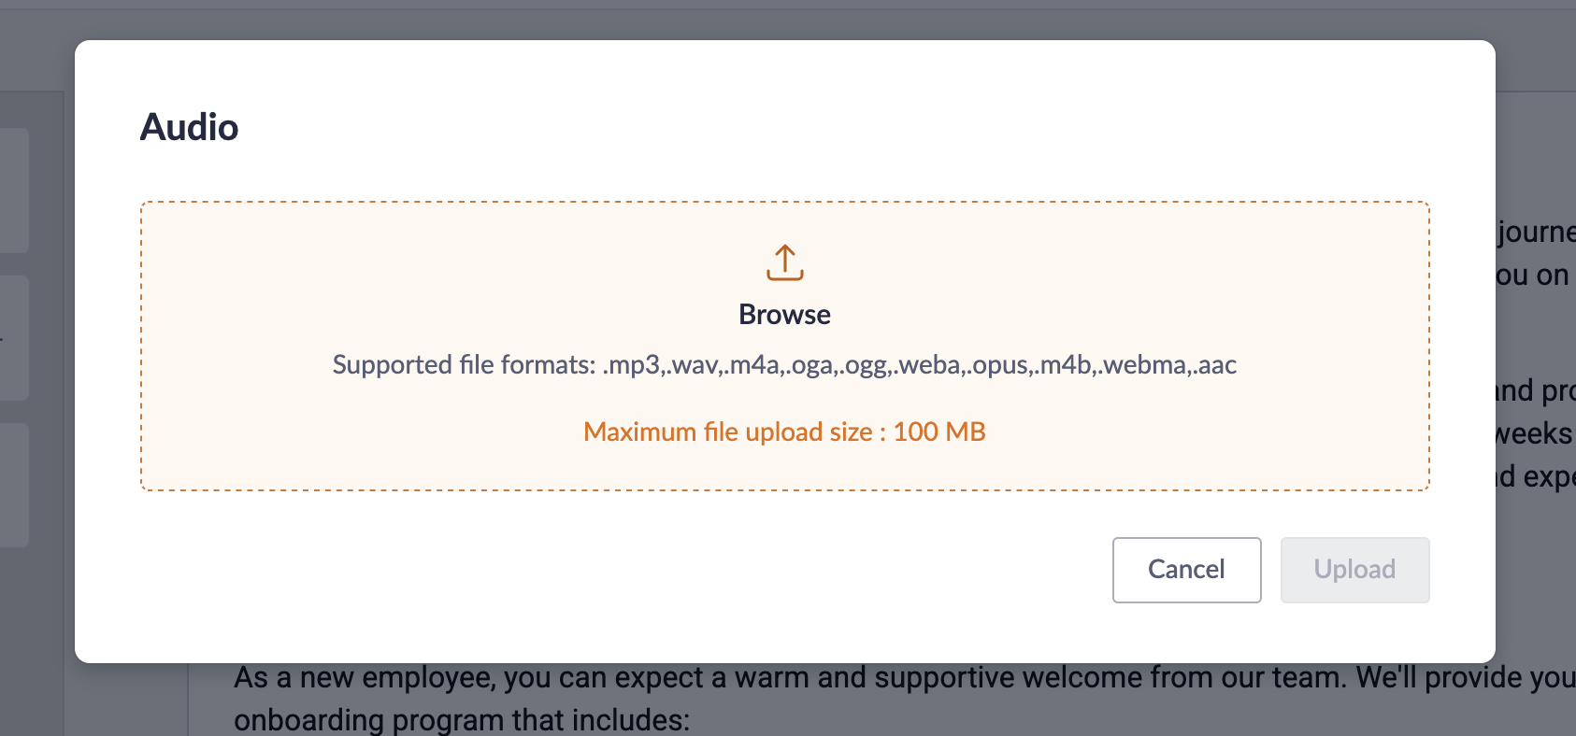
Task: Click the partially hidden "weeks" text
Action: point(1534,433)
